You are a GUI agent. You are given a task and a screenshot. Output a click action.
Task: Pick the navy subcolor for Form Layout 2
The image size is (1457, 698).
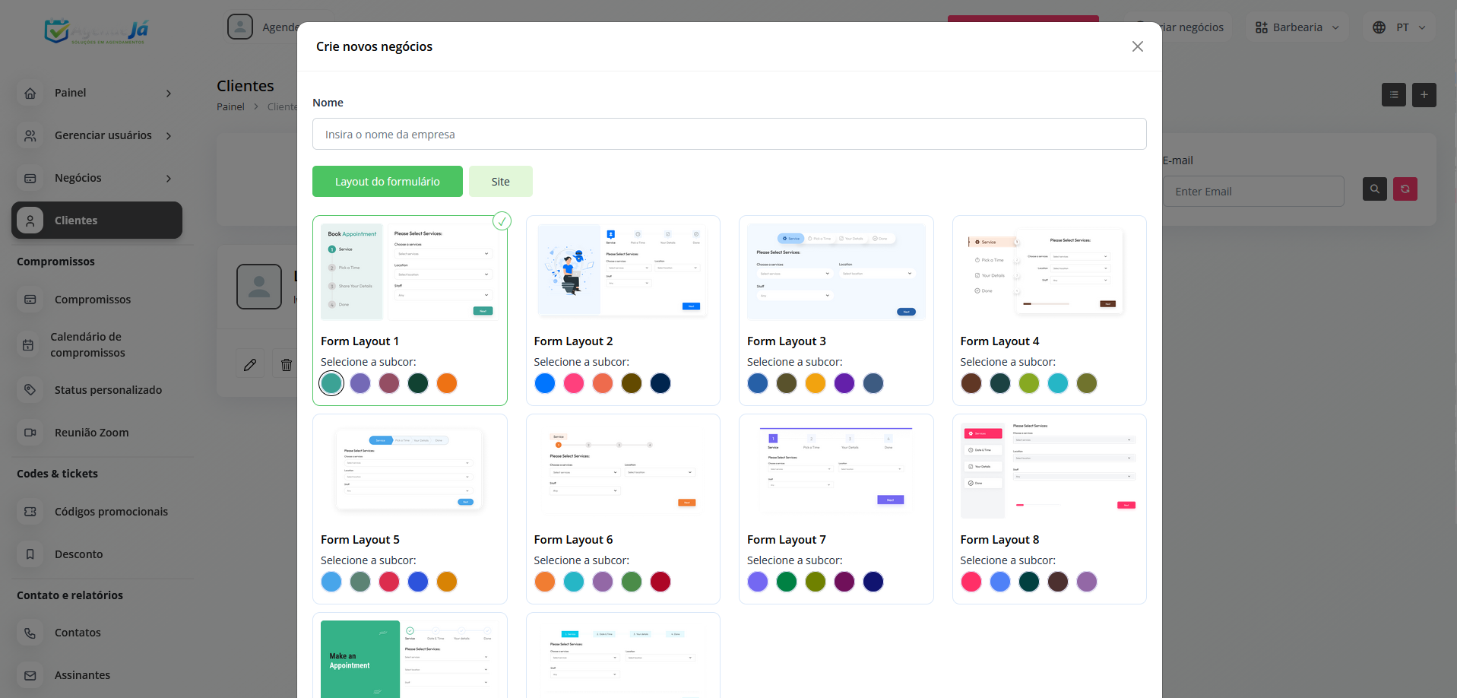660,383
